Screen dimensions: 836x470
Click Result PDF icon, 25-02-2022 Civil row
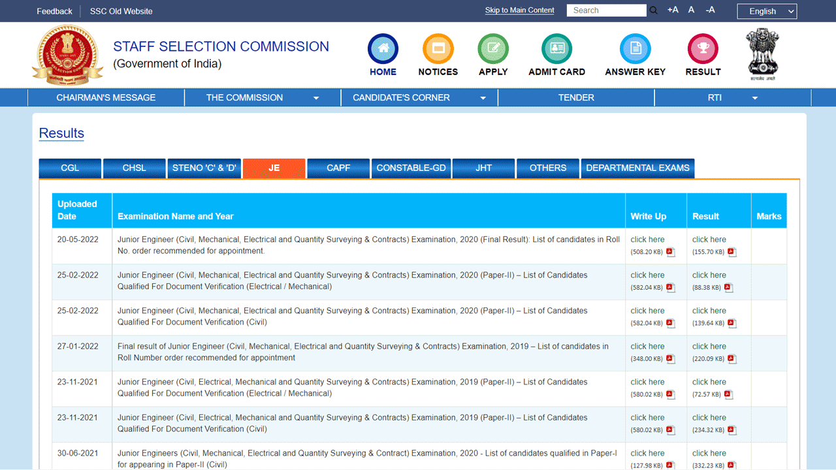[731, 323]
